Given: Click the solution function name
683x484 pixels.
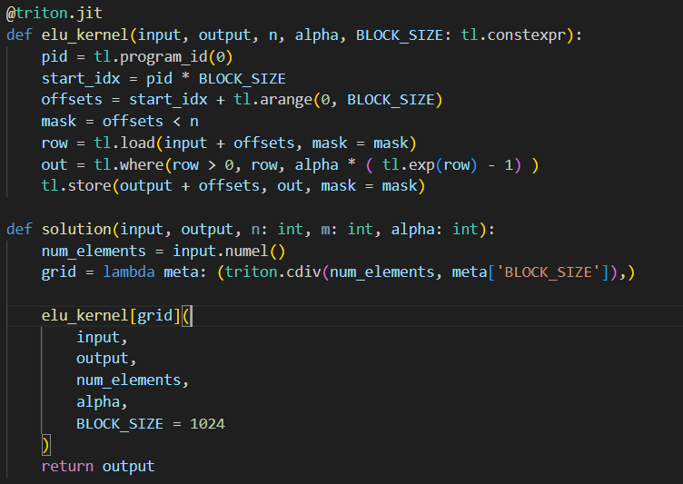Looking at the screenshot, I should [x=76, y=229].
